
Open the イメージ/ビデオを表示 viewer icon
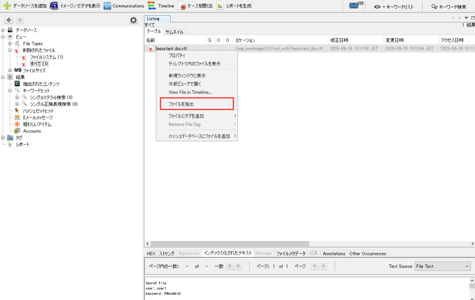point(54,6)
